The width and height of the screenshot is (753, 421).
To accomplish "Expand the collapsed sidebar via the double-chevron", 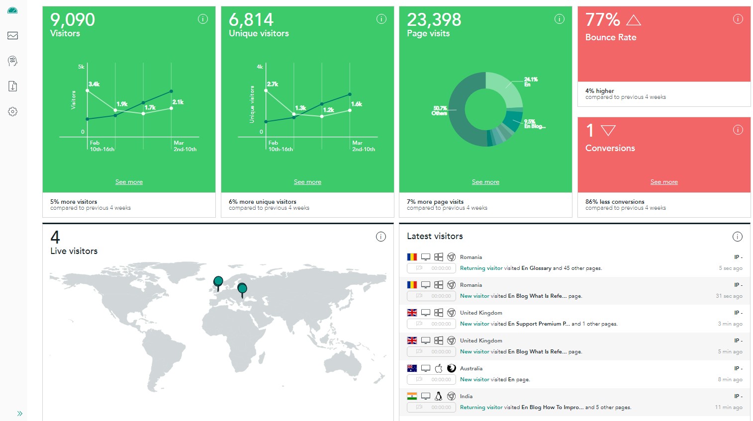I will click(x=20, y=413).
